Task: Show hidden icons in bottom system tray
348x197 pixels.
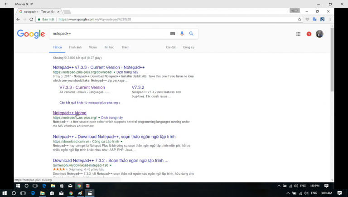Action: click(288, 193)
